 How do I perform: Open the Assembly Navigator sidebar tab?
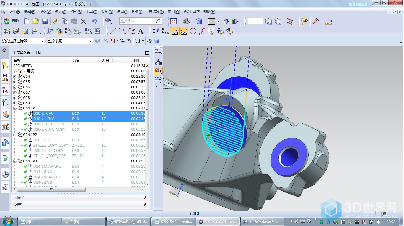coord(5,65)
